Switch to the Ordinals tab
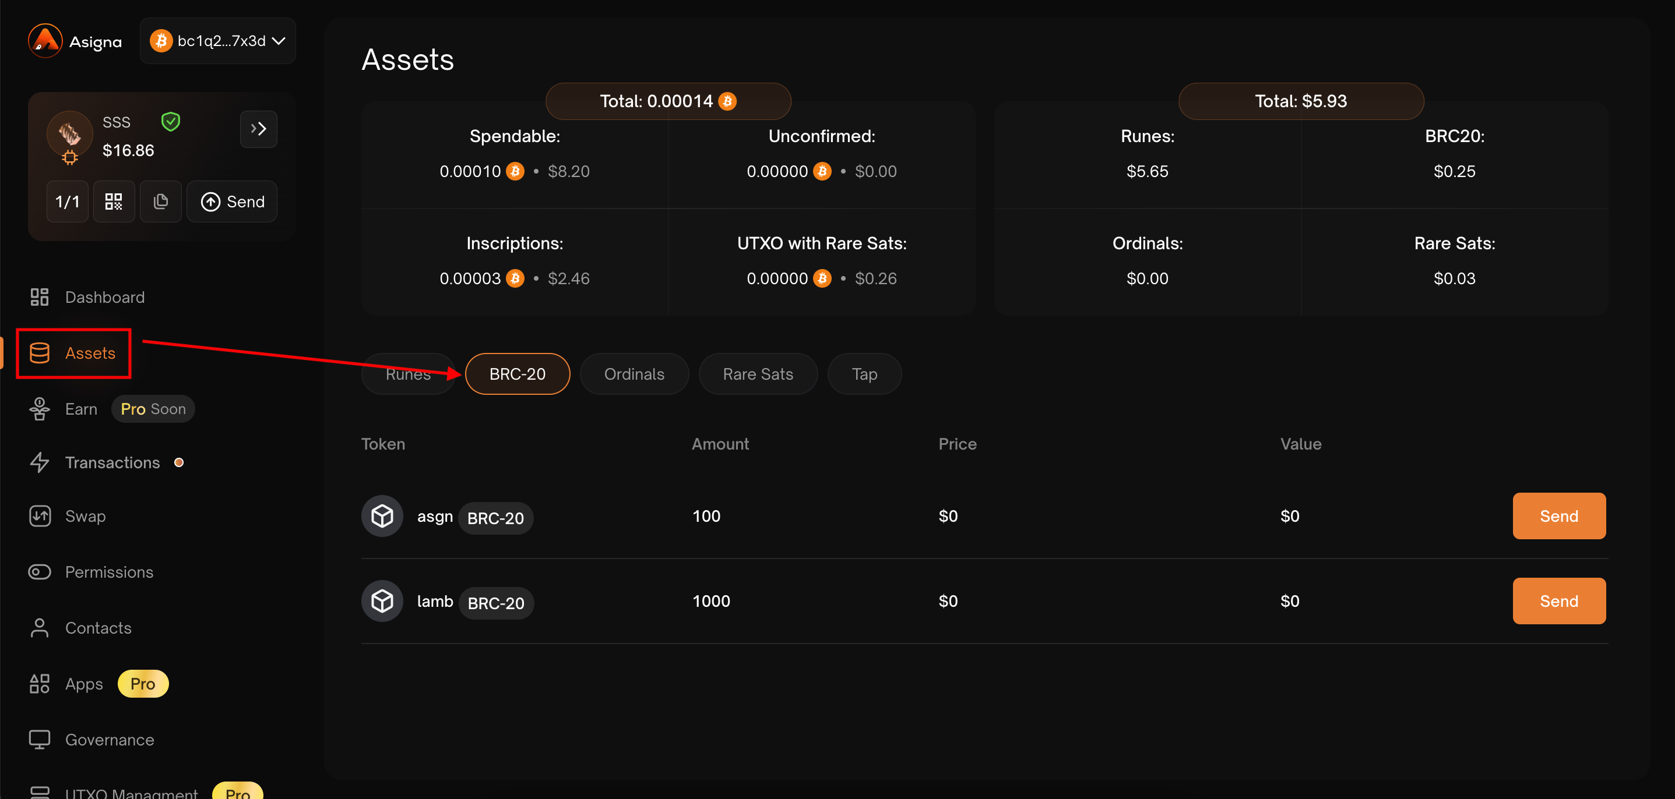The image size is (1675, 799). pos(634,374)
